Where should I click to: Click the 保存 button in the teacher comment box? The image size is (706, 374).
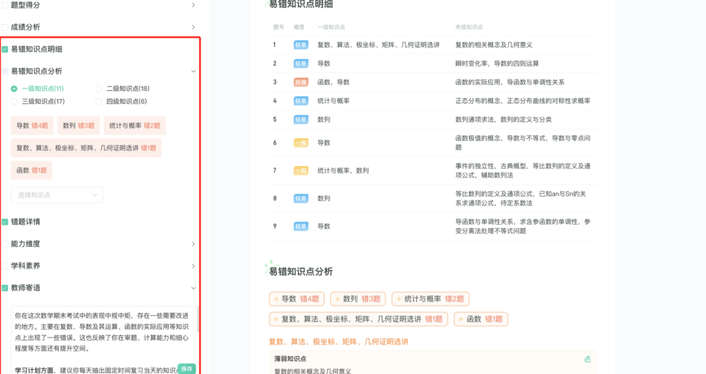pos(186,368)
